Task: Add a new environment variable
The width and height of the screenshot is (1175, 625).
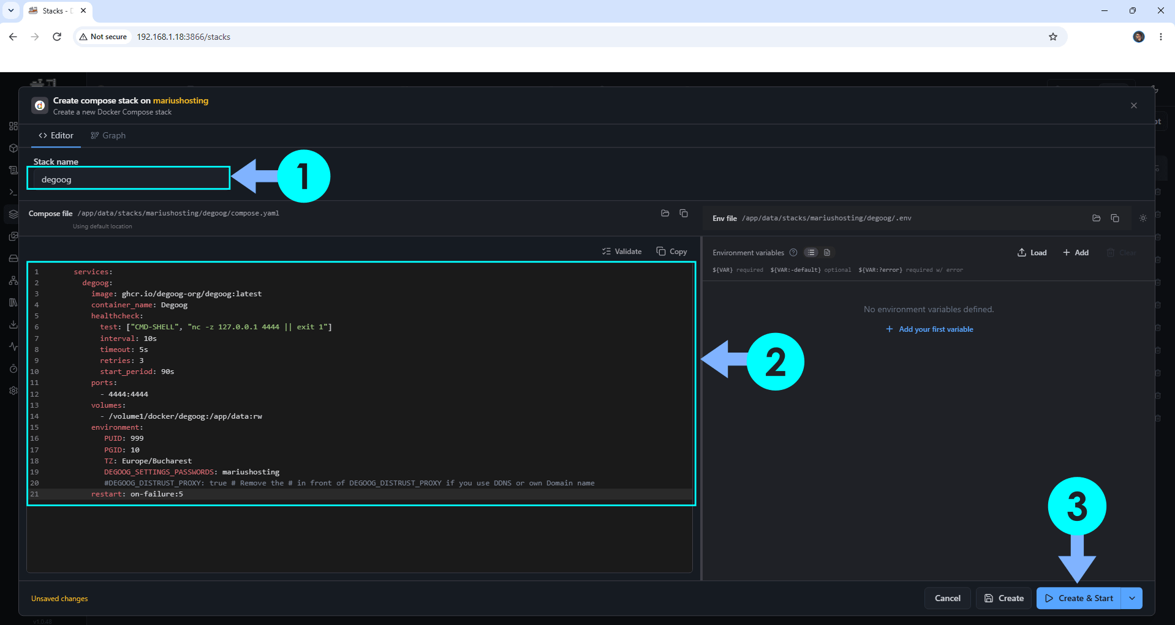Action: [1076, 253]
